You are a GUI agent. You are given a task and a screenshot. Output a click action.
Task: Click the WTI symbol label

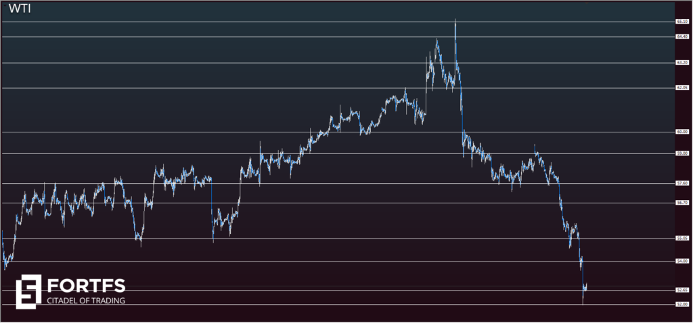[19, 9]
